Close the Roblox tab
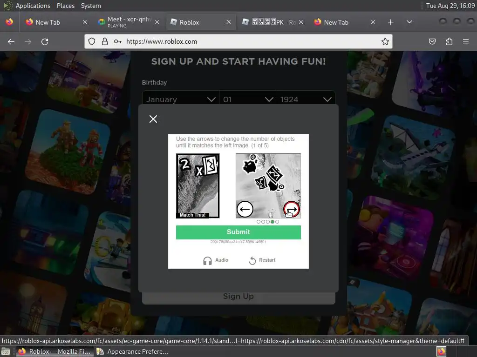477x357 pixels. pos(229,22)
